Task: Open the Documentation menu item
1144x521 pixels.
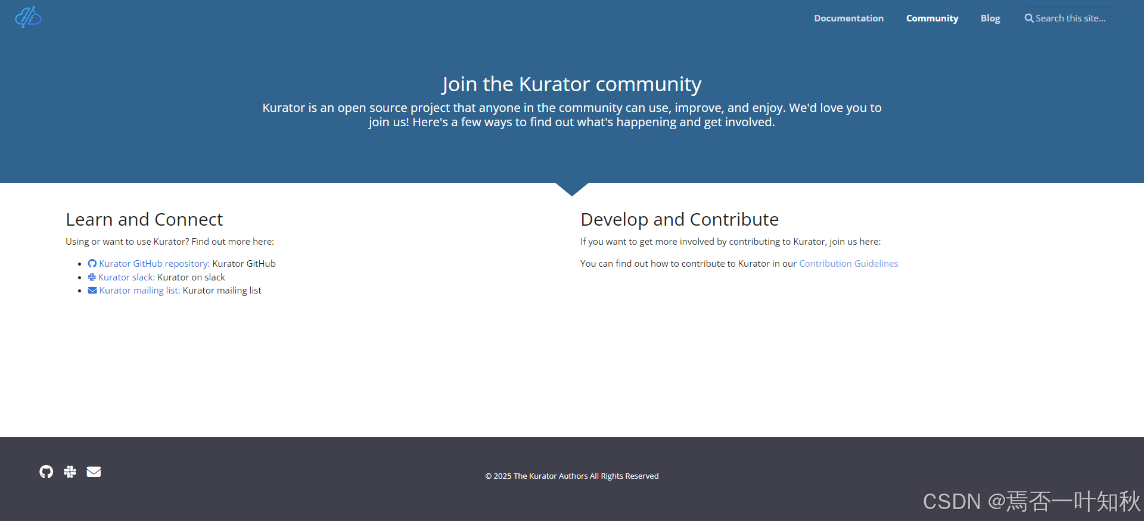Action: pyautogui.click(x=848, y=18)
